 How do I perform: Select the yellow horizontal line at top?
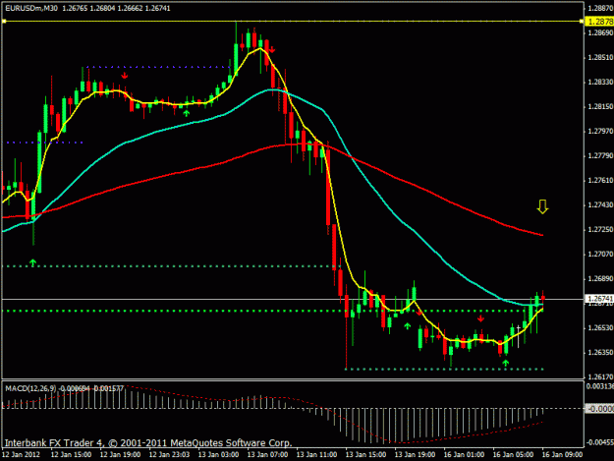[x=293, y=22]
